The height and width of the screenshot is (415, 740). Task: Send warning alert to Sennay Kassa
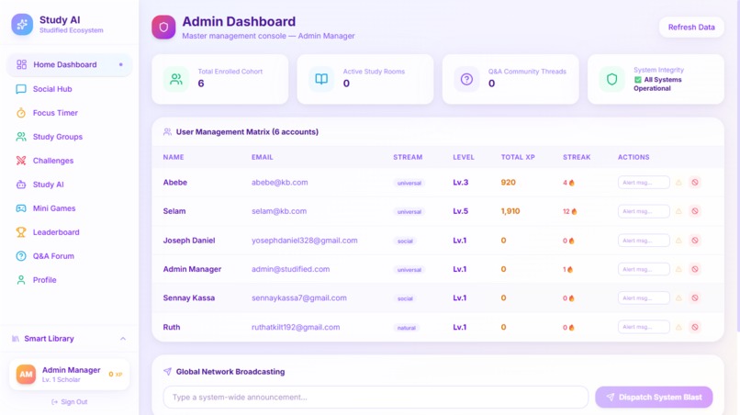[678, 297]
